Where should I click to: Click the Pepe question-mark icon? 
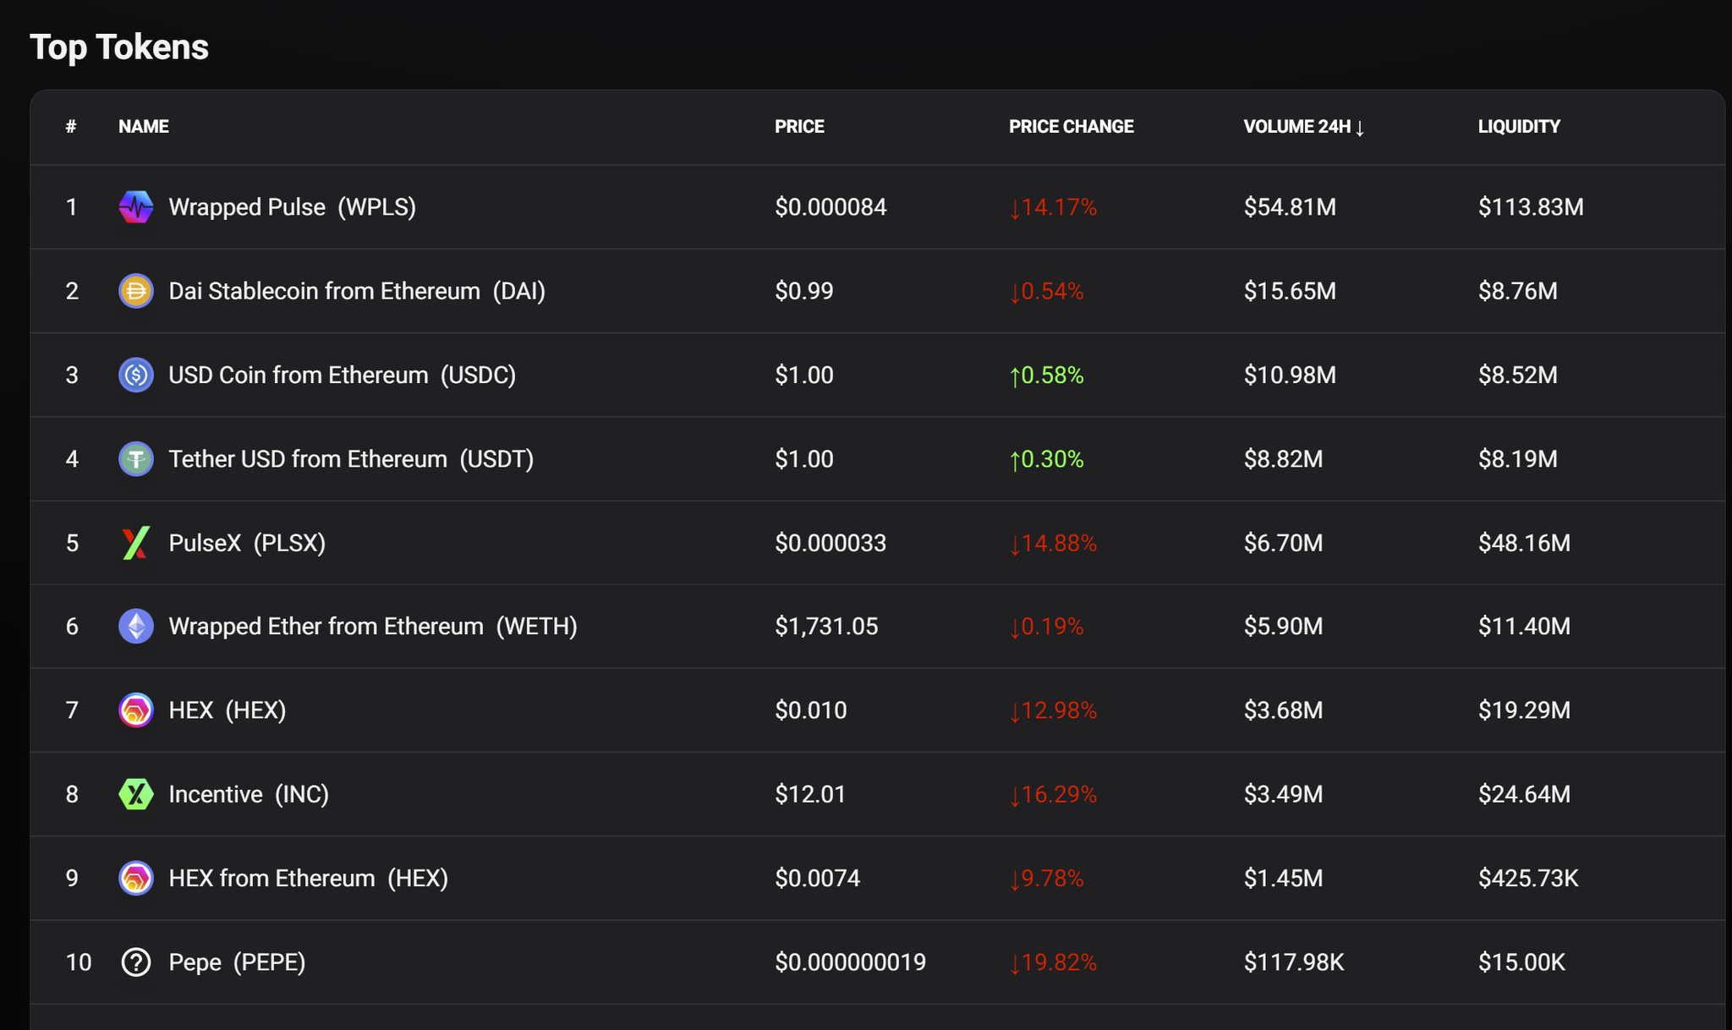click(x=136, y=962)
